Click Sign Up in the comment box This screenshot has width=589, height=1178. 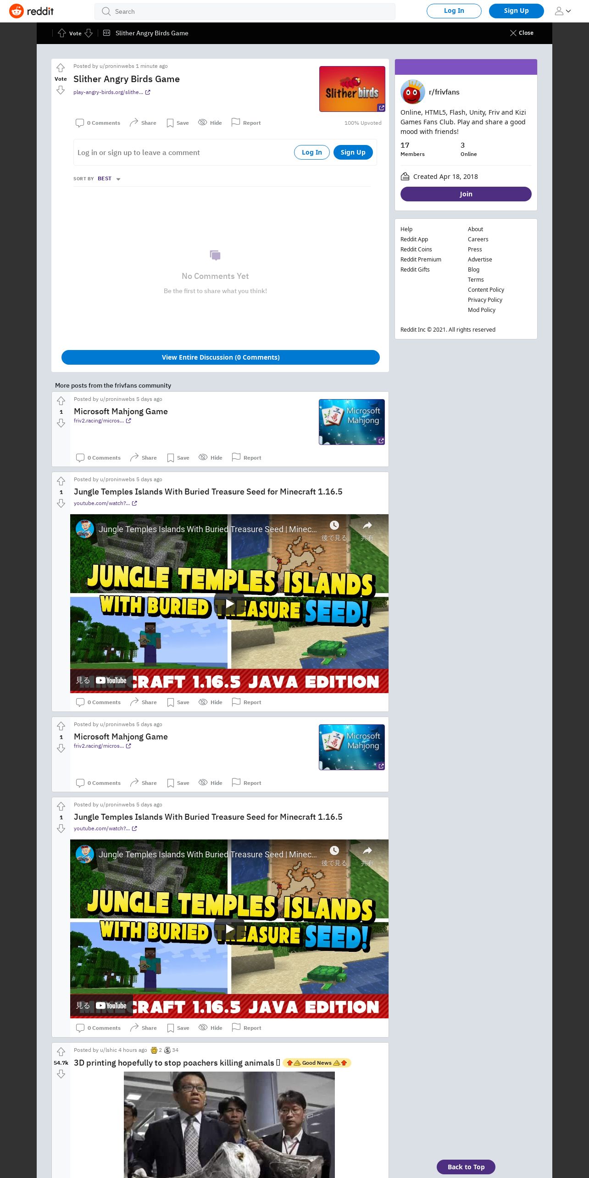tap(353, 152)
